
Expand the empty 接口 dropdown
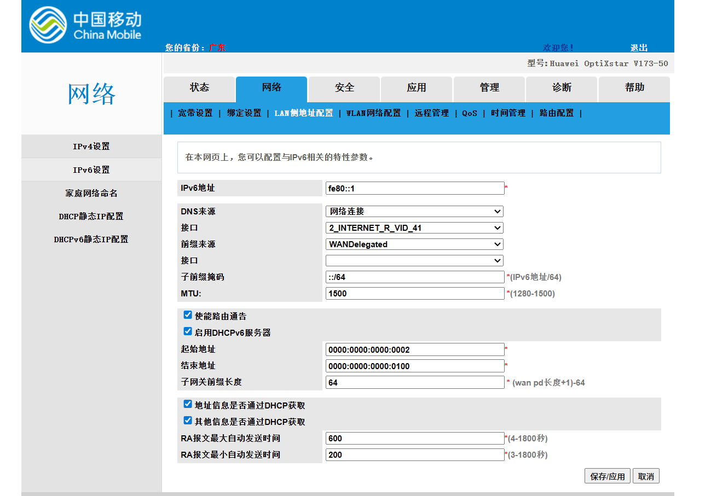click(414, 260)
